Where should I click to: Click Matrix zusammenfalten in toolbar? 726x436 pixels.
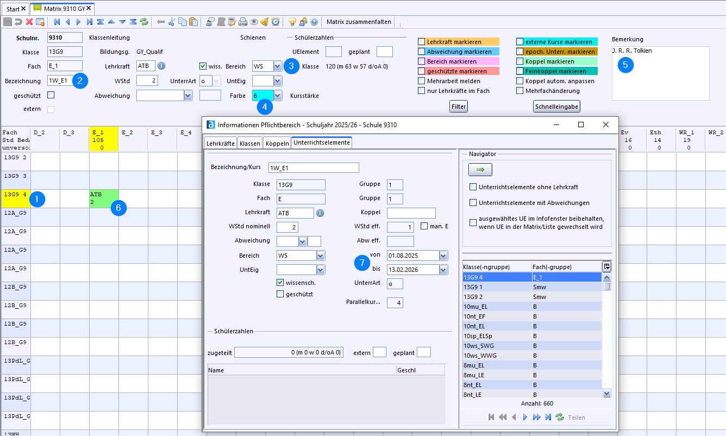[359, 22]
